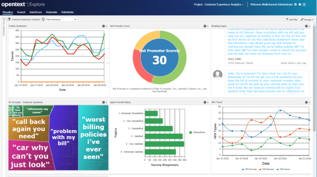Click the logout icon in header

[x=304, y=5]
